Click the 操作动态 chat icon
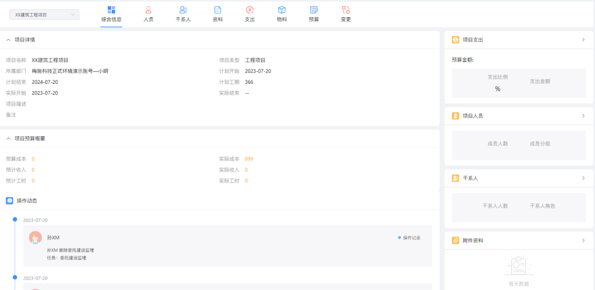This screenshot has height=290, width=595. tap(9, 201)
